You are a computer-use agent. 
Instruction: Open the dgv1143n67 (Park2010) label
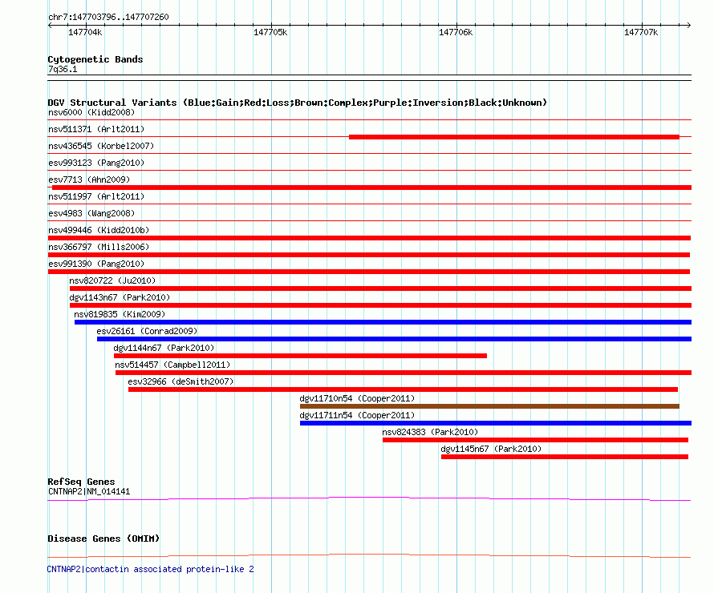click(120, 297)
